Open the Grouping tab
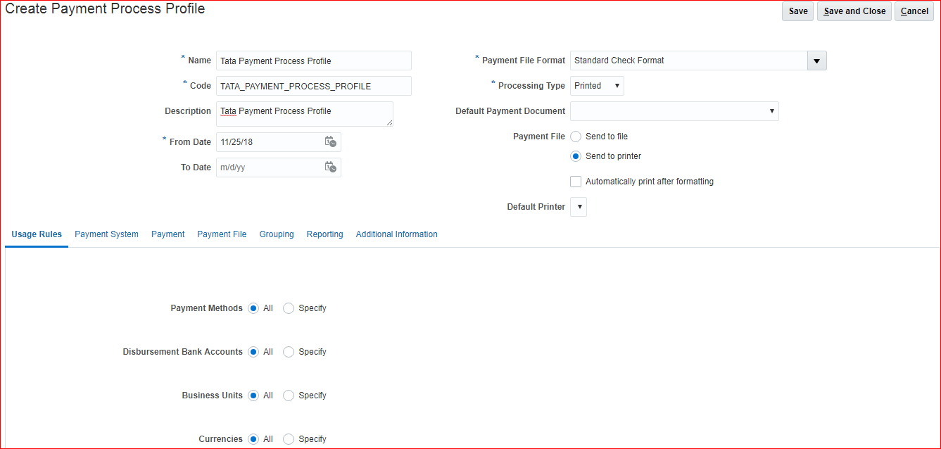941x449 pixels. point(277,234)
